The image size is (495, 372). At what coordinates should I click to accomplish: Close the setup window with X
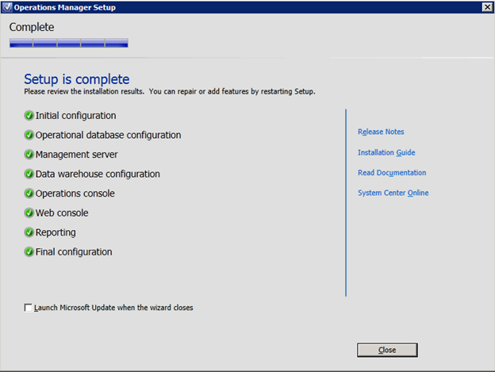[487, 7]
